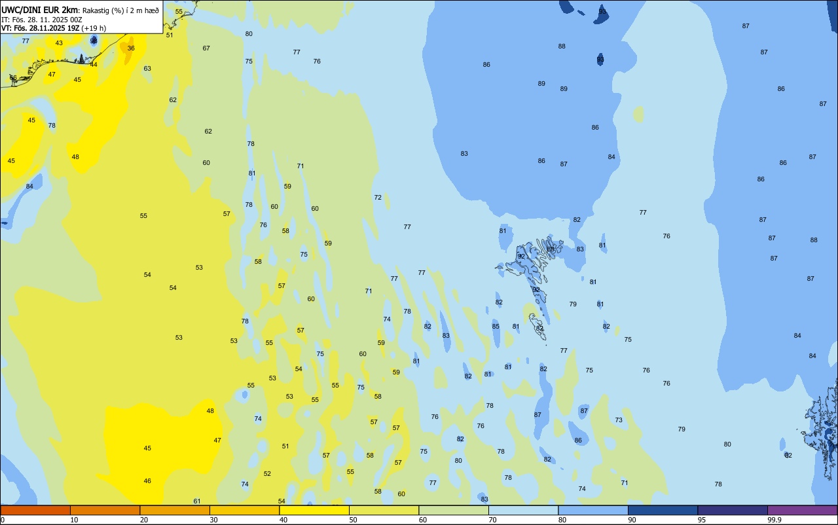
Task: Select the 50–60 pale yellow legend band
Action: point(384,510)
